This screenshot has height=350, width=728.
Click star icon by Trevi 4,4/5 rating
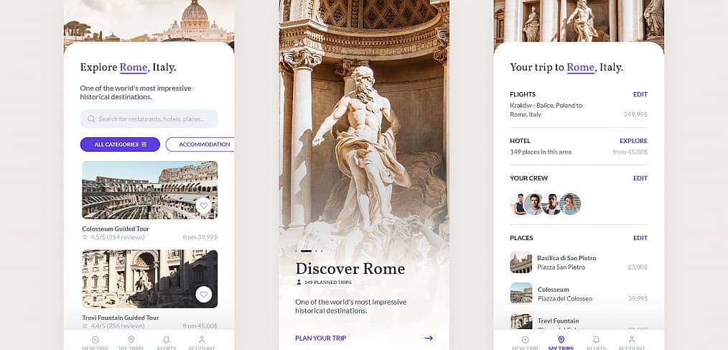pyautogui.click(x=85, y=326)
